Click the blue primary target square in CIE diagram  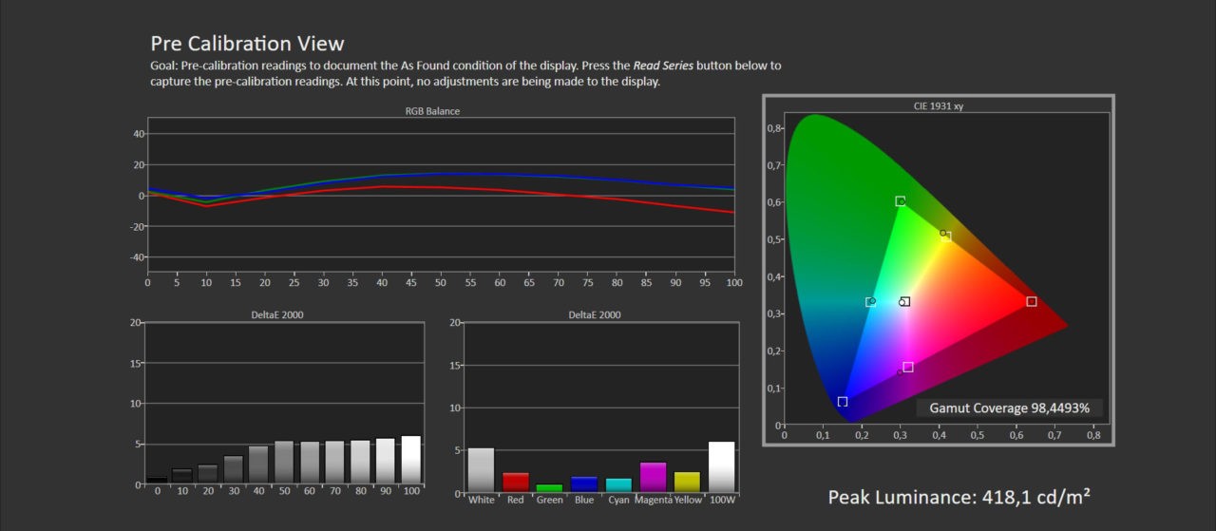(843, 402)
